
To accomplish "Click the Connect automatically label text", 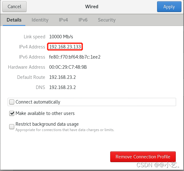I will (x=38, y=102).
